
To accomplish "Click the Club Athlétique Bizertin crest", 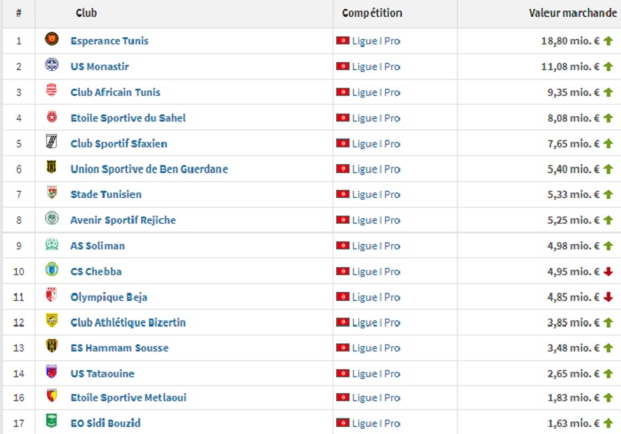I will point(51,321).
